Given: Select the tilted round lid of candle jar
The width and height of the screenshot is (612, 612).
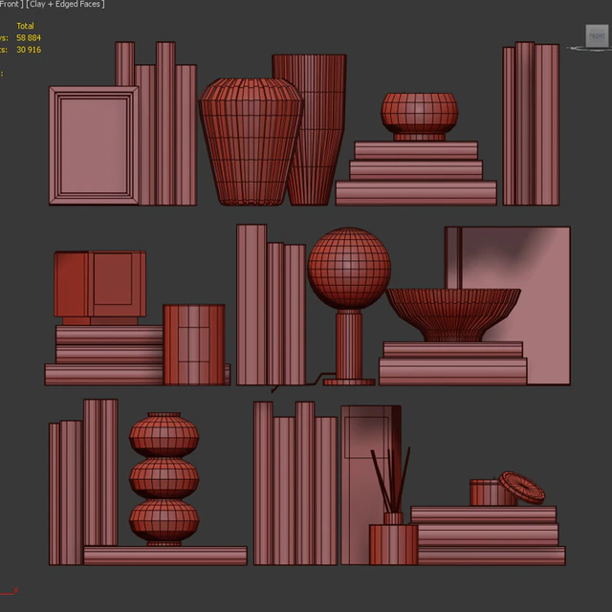Looking at the screenshot, I should [522, 488].
